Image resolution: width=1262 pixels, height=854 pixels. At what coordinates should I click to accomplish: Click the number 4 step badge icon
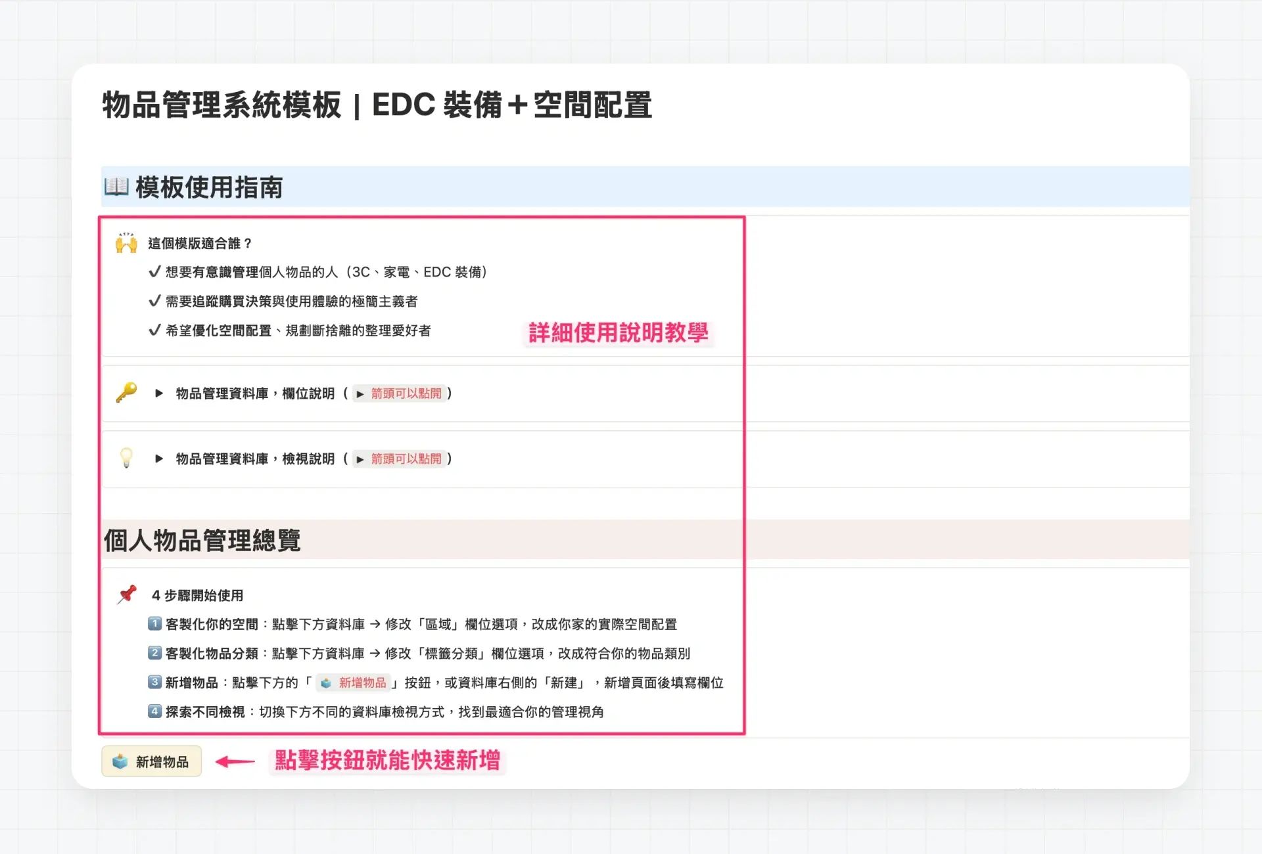click(154, 711)
